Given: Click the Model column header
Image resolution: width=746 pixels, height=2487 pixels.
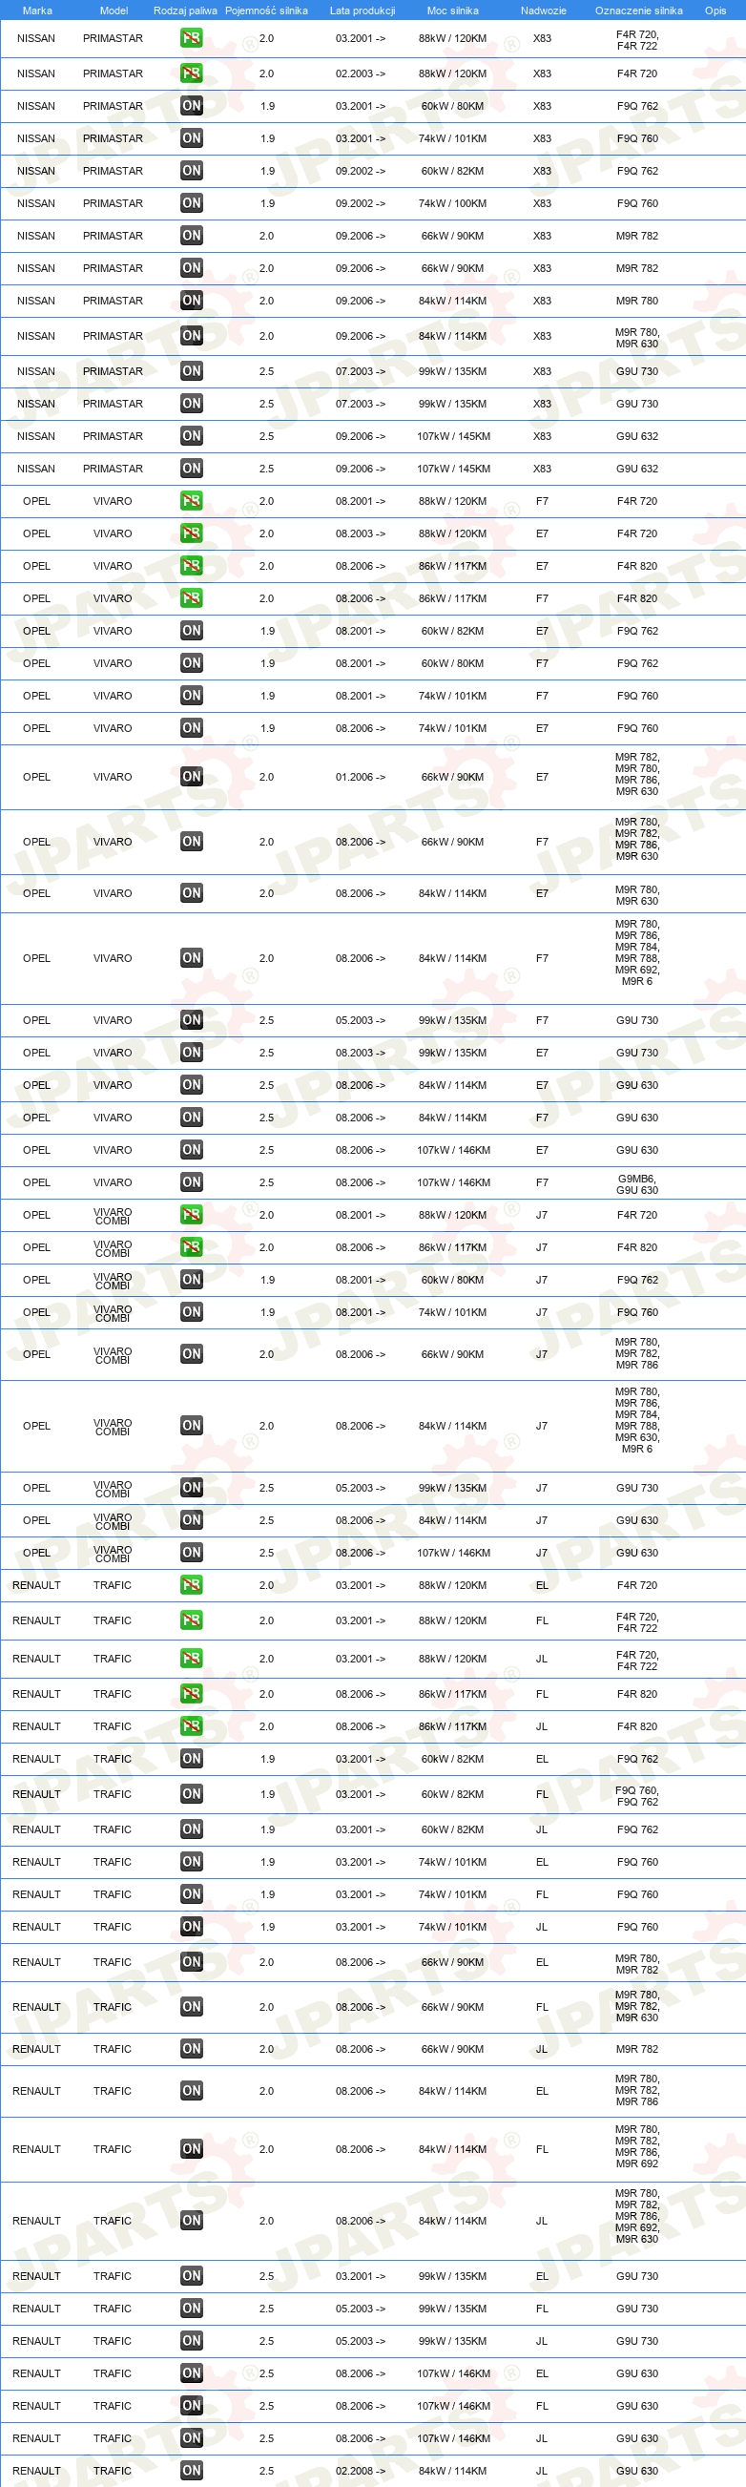Looking at the screenshot, I should pyautogui.click(x=114, y=10).
